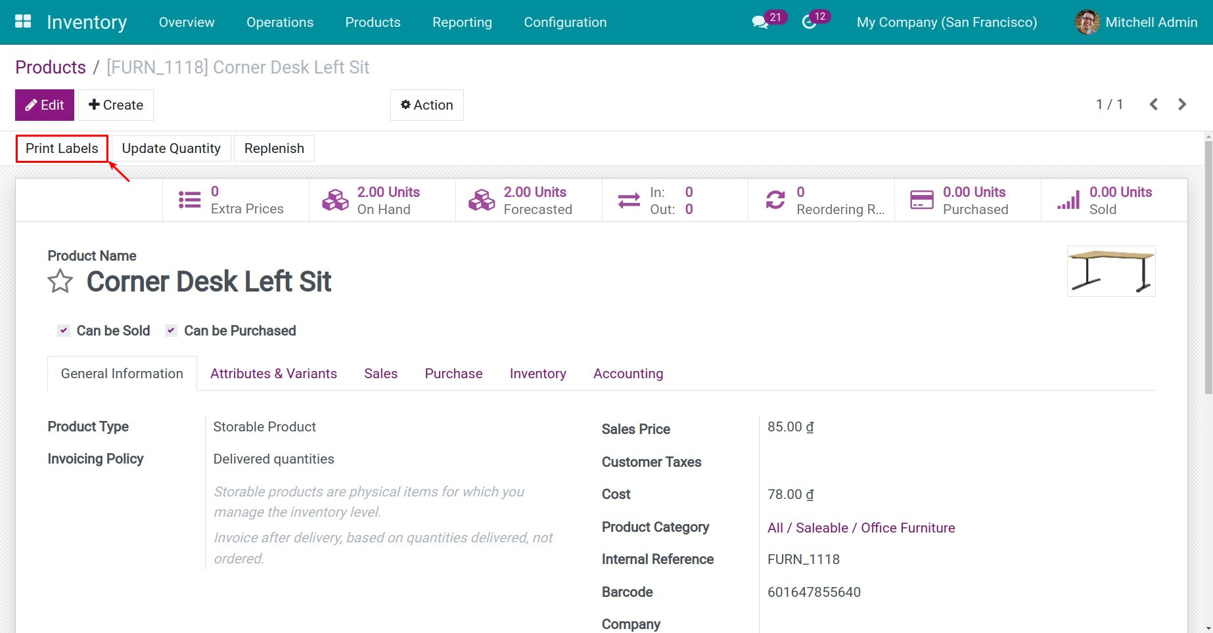Click the Storable Product type value
Viewport: 1213px width, 633px height.
265,427
